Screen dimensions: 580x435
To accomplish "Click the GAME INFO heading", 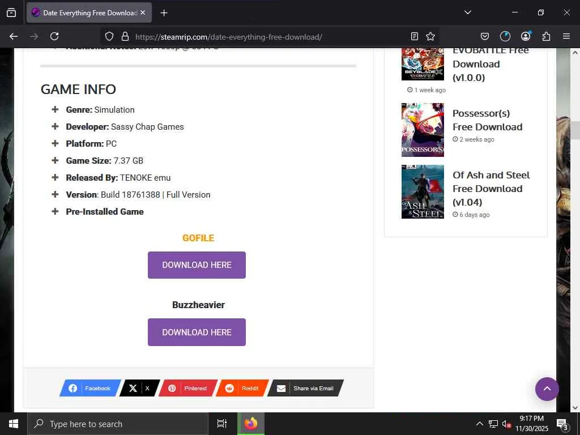I will 78,89.
